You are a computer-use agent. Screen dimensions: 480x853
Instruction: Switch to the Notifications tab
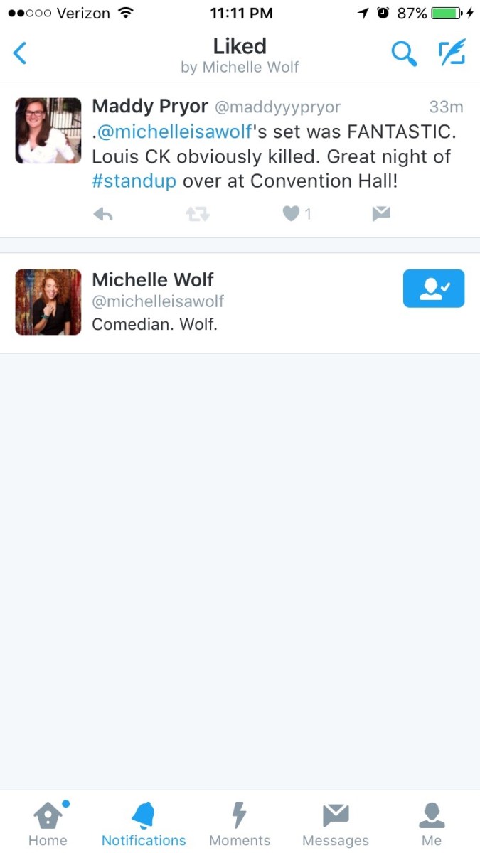click(144, 825)
